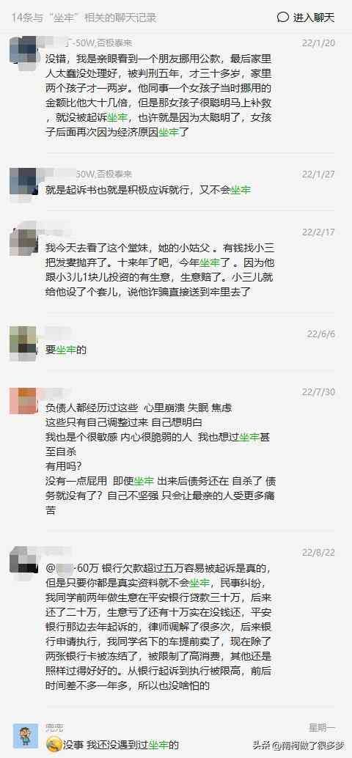Click the emoji icon before 没事
The height and width of the screenshot is (758, 352).
tap(54, 744)
